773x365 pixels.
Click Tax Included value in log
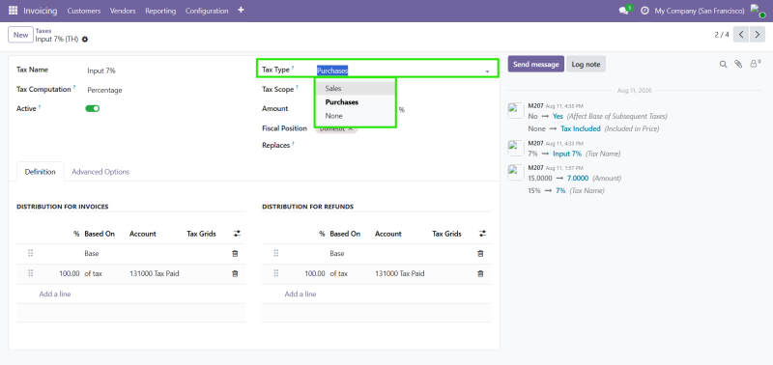pos(581,128)
